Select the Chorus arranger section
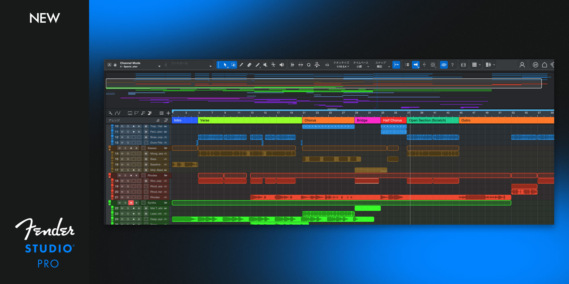The image size is (569, 284). click(328, 120)
